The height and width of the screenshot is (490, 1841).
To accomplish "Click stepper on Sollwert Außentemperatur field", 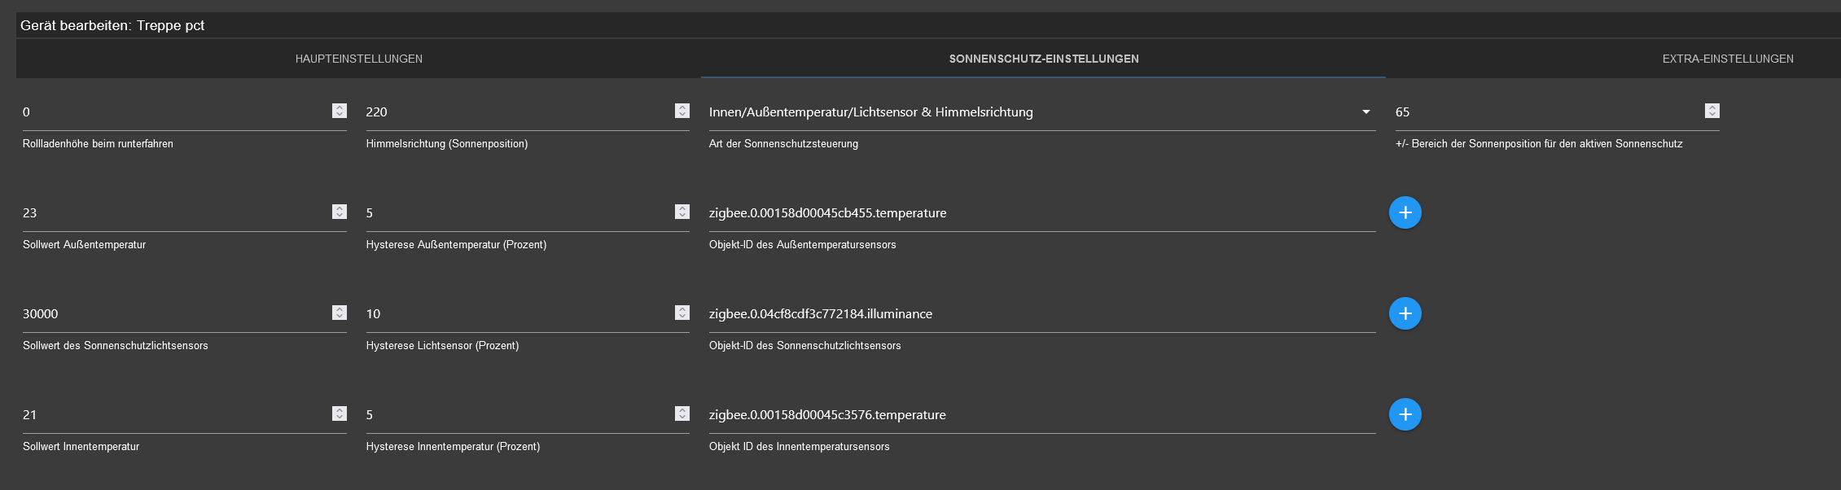I will 340,212.
